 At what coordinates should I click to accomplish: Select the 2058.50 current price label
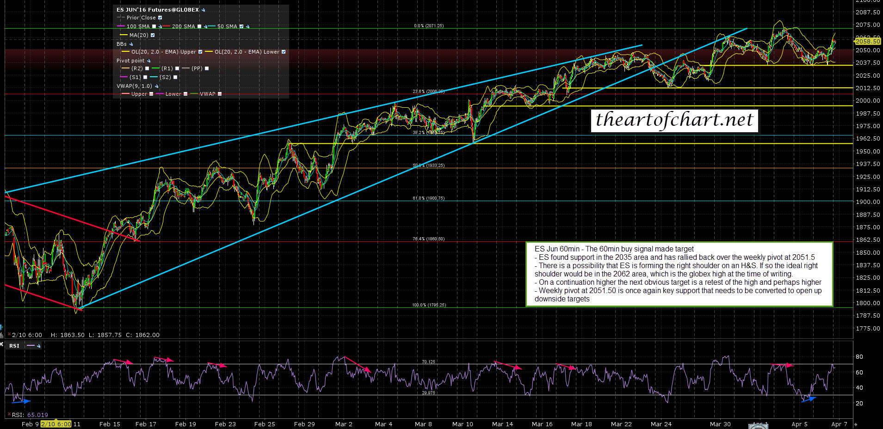(x=867, y=41)
